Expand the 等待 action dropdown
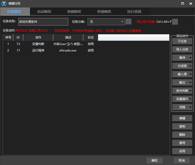 coord(190,58)
